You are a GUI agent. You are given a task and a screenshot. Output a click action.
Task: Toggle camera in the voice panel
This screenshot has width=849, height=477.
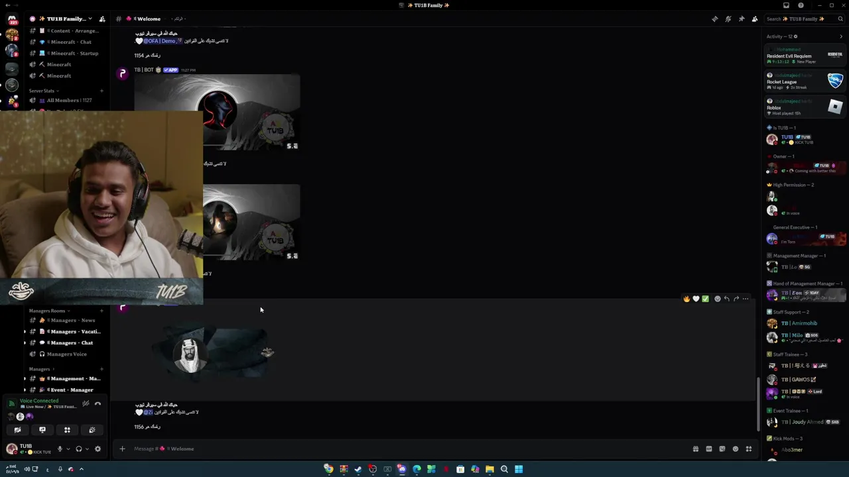point(17,430)
